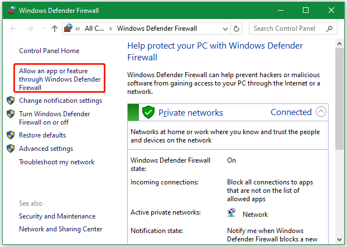Select the firewall state value 'On'
The image size is (347, 247).
pyautogui.click(x=232, y=160)
